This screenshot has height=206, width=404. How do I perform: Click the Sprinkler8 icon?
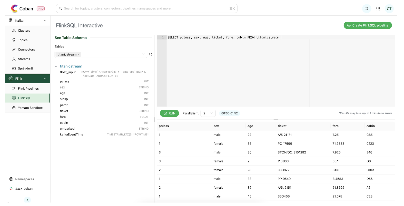tap(14, 69)
